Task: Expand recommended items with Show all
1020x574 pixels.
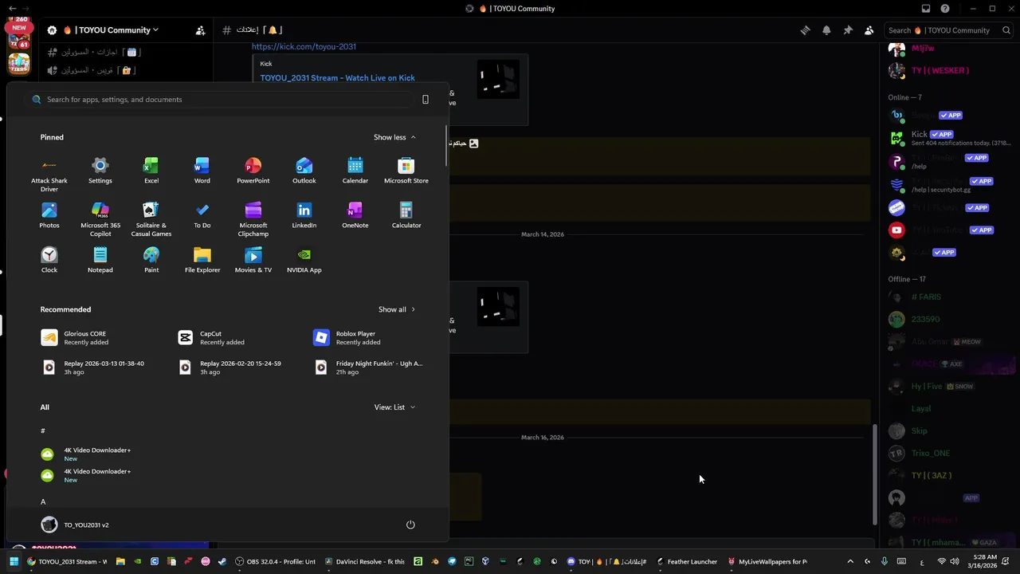Action: pyautogui.click(x=396, y=309)
